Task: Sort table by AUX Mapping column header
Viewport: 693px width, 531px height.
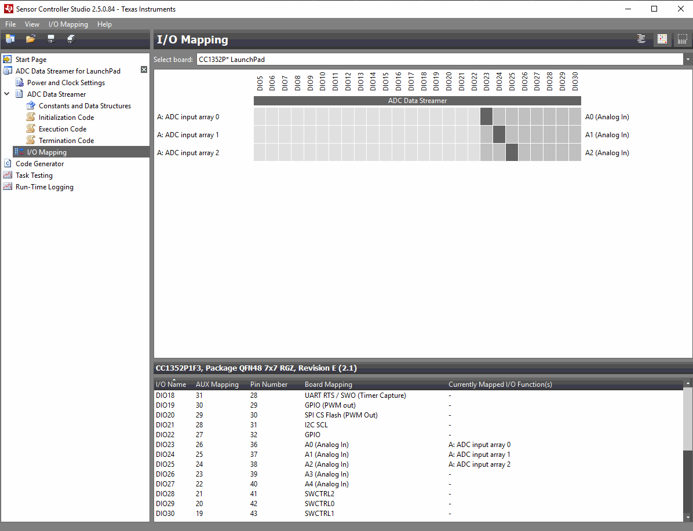Action: pos(217,384)
